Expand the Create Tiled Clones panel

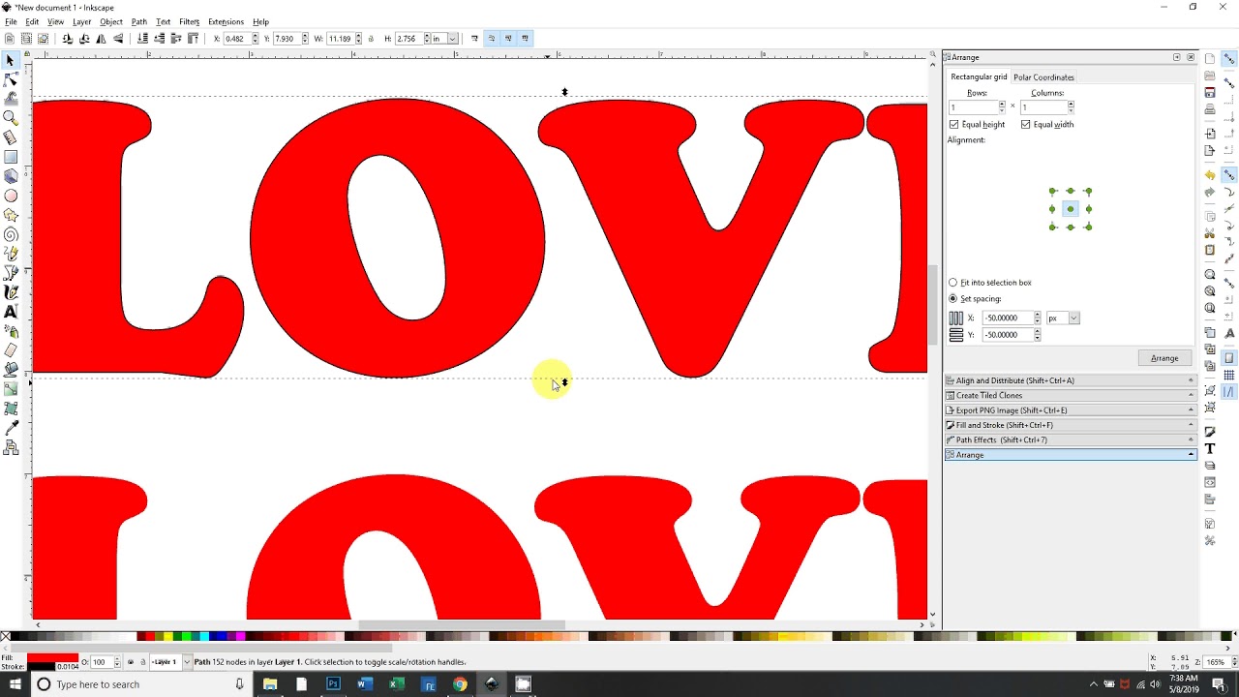[1071, 395]
